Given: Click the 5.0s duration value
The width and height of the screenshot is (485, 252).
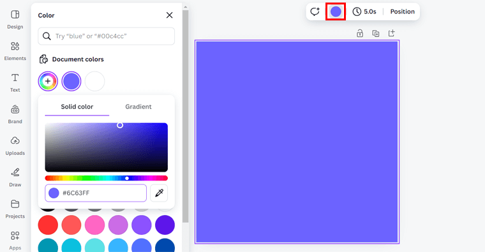Looking at the screenshot, I should (x=370, y=11).
